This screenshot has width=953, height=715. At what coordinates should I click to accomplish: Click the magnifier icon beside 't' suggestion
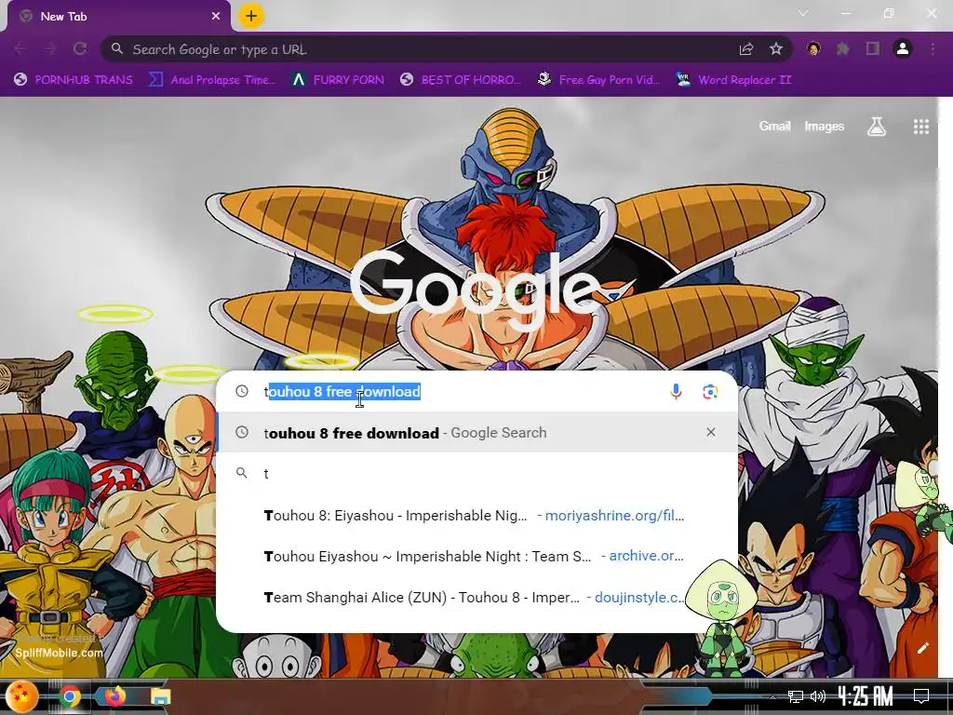[x=242, y=472]
